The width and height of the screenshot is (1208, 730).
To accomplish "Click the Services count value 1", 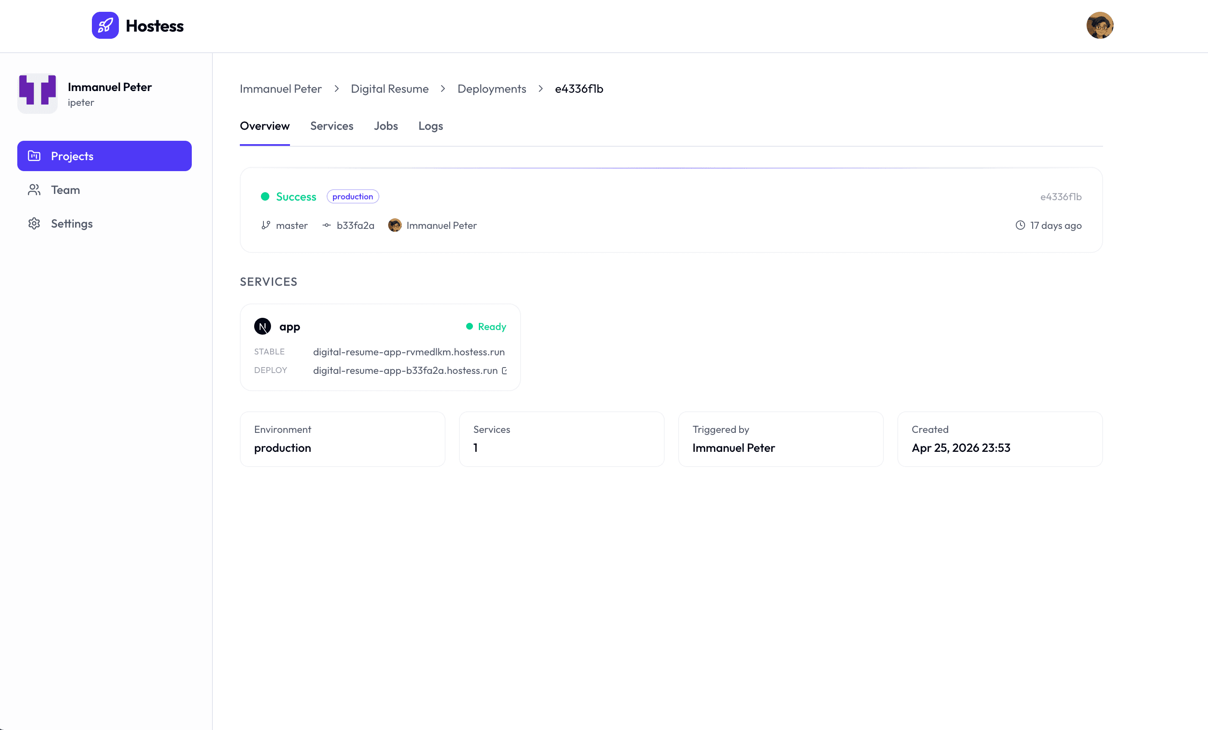I will 475,448.
